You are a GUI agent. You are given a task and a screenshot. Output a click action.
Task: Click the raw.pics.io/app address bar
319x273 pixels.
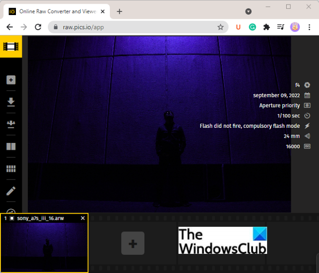click(138, 27)
